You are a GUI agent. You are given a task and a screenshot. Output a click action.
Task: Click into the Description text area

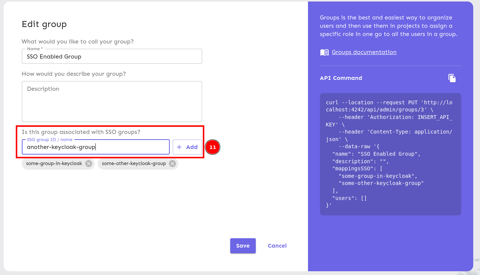point(112,101)
